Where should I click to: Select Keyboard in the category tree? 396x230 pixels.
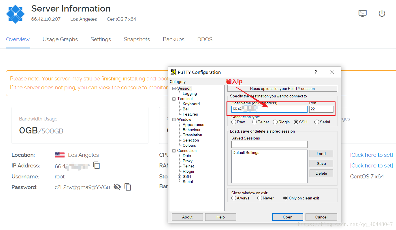(191, 104)
